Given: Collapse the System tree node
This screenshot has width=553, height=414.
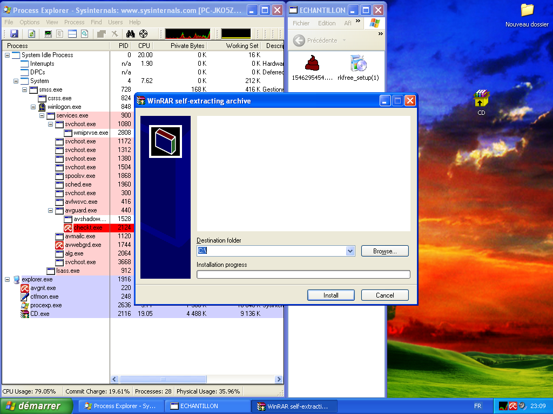Looking at the screenshot, I should pos(16,81).
